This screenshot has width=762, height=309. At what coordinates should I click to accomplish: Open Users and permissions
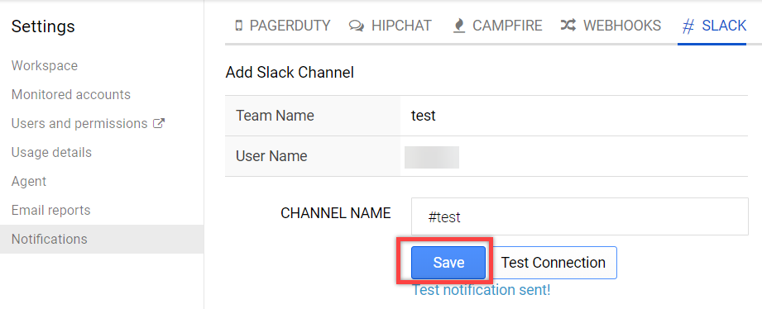[79, 123]
